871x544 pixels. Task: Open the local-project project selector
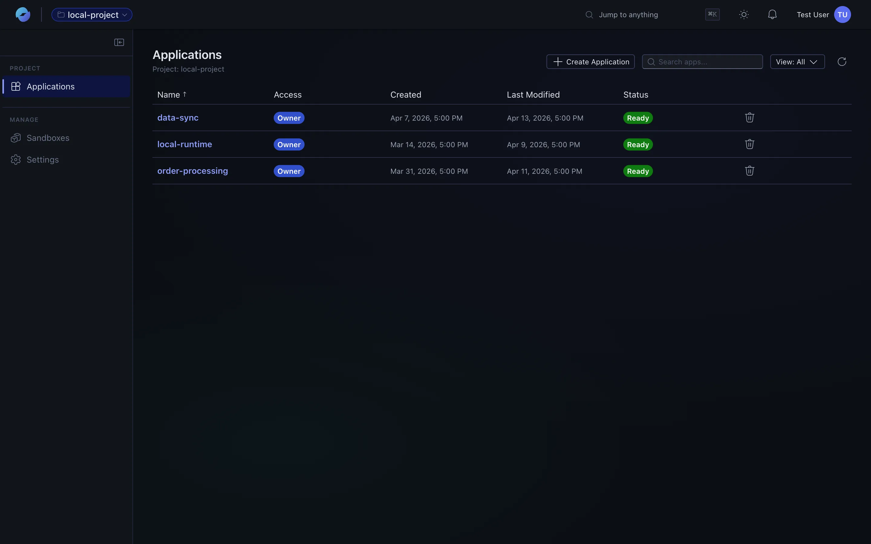click(x=92, y=15)
